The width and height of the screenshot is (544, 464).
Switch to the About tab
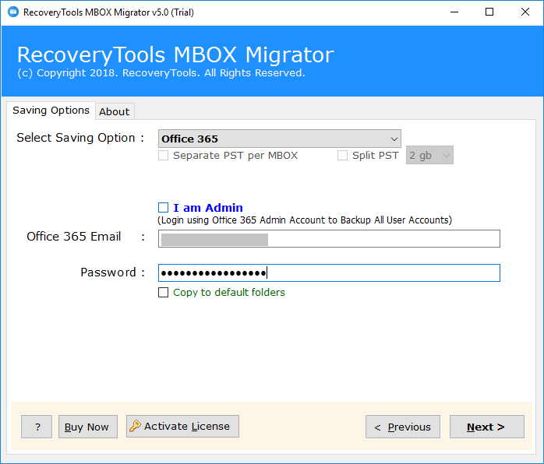[115, 111]
